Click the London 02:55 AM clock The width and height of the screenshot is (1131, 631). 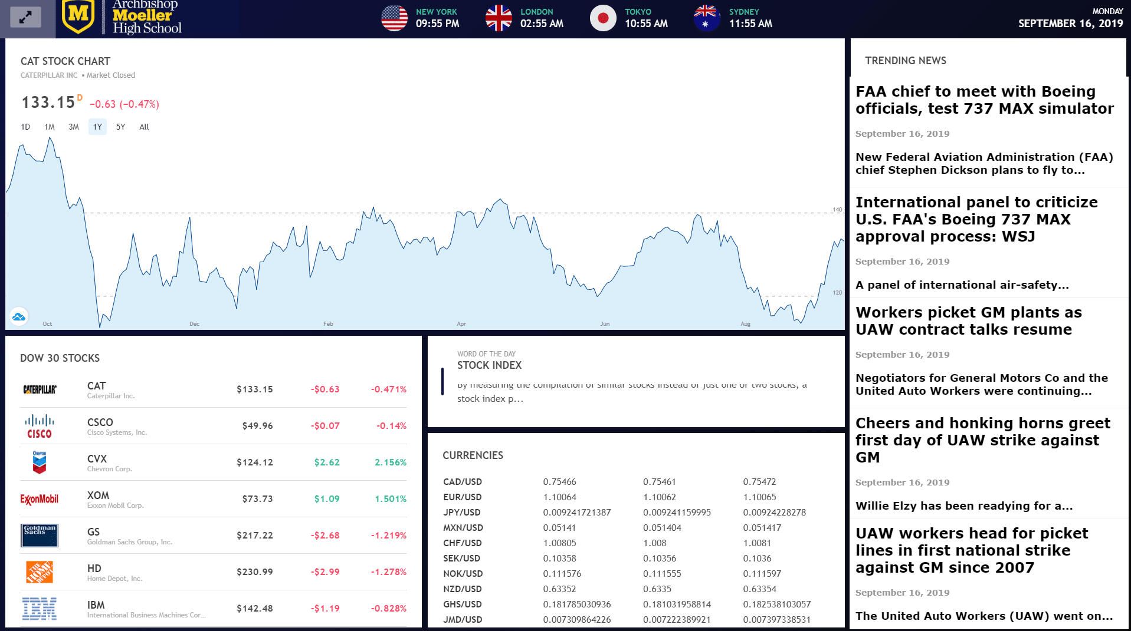pos(542,18)
